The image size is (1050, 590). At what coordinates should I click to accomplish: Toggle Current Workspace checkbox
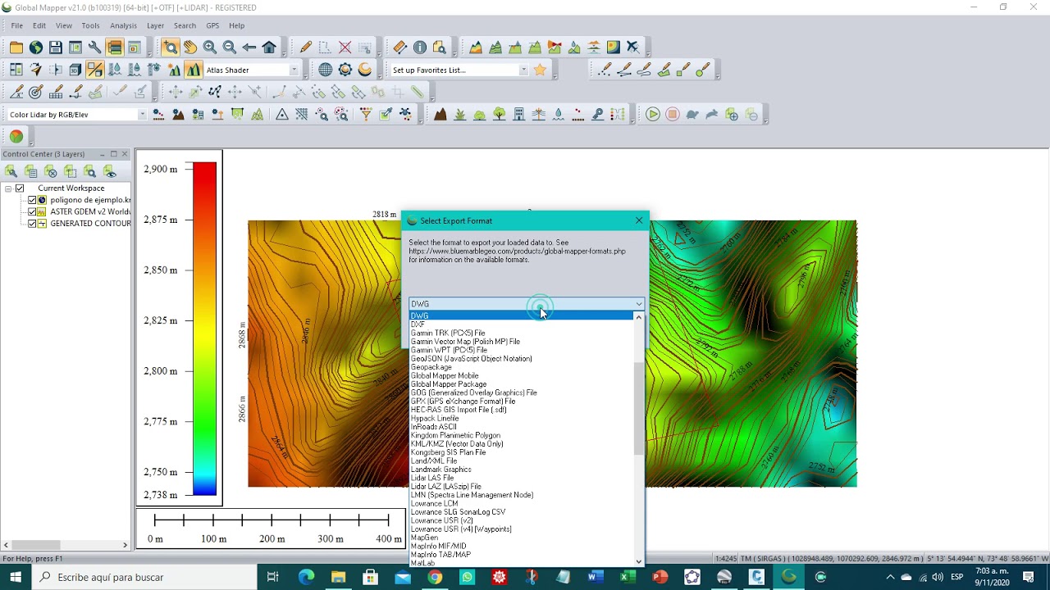(20, 188)
